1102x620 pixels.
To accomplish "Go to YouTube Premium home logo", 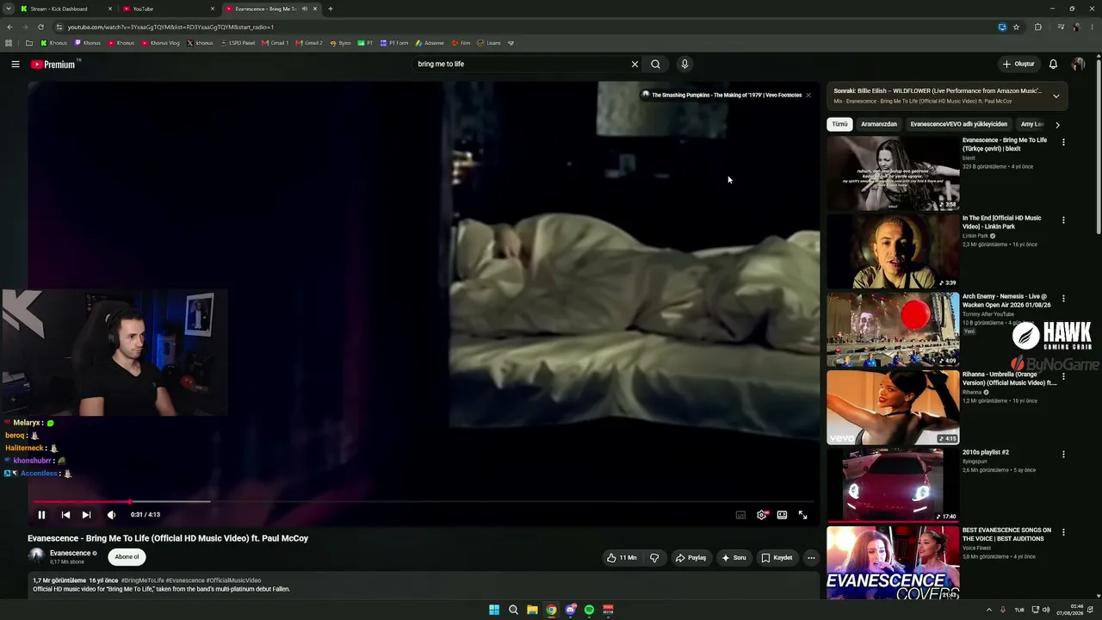I will [53, 64].
